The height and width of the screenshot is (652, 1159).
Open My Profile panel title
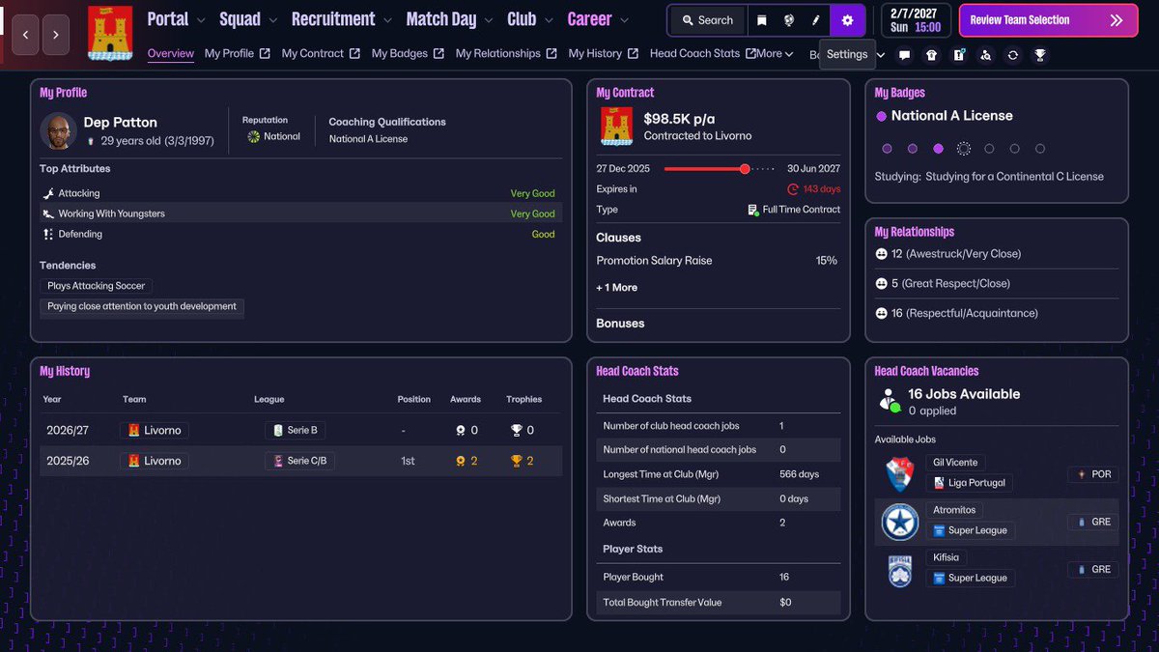(63, 93)
